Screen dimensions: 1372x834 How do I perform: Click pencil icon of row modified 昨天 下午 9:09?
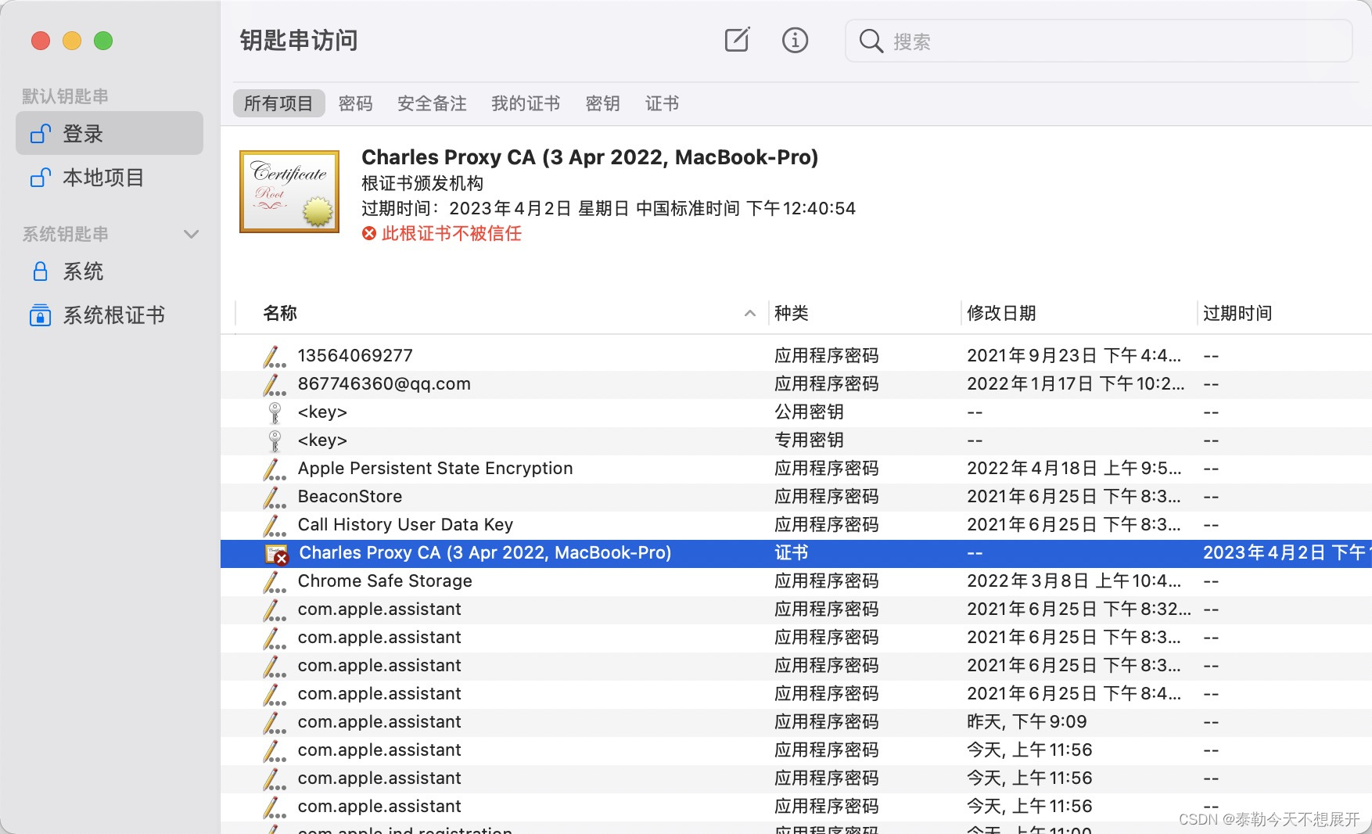tap(274, 722)
